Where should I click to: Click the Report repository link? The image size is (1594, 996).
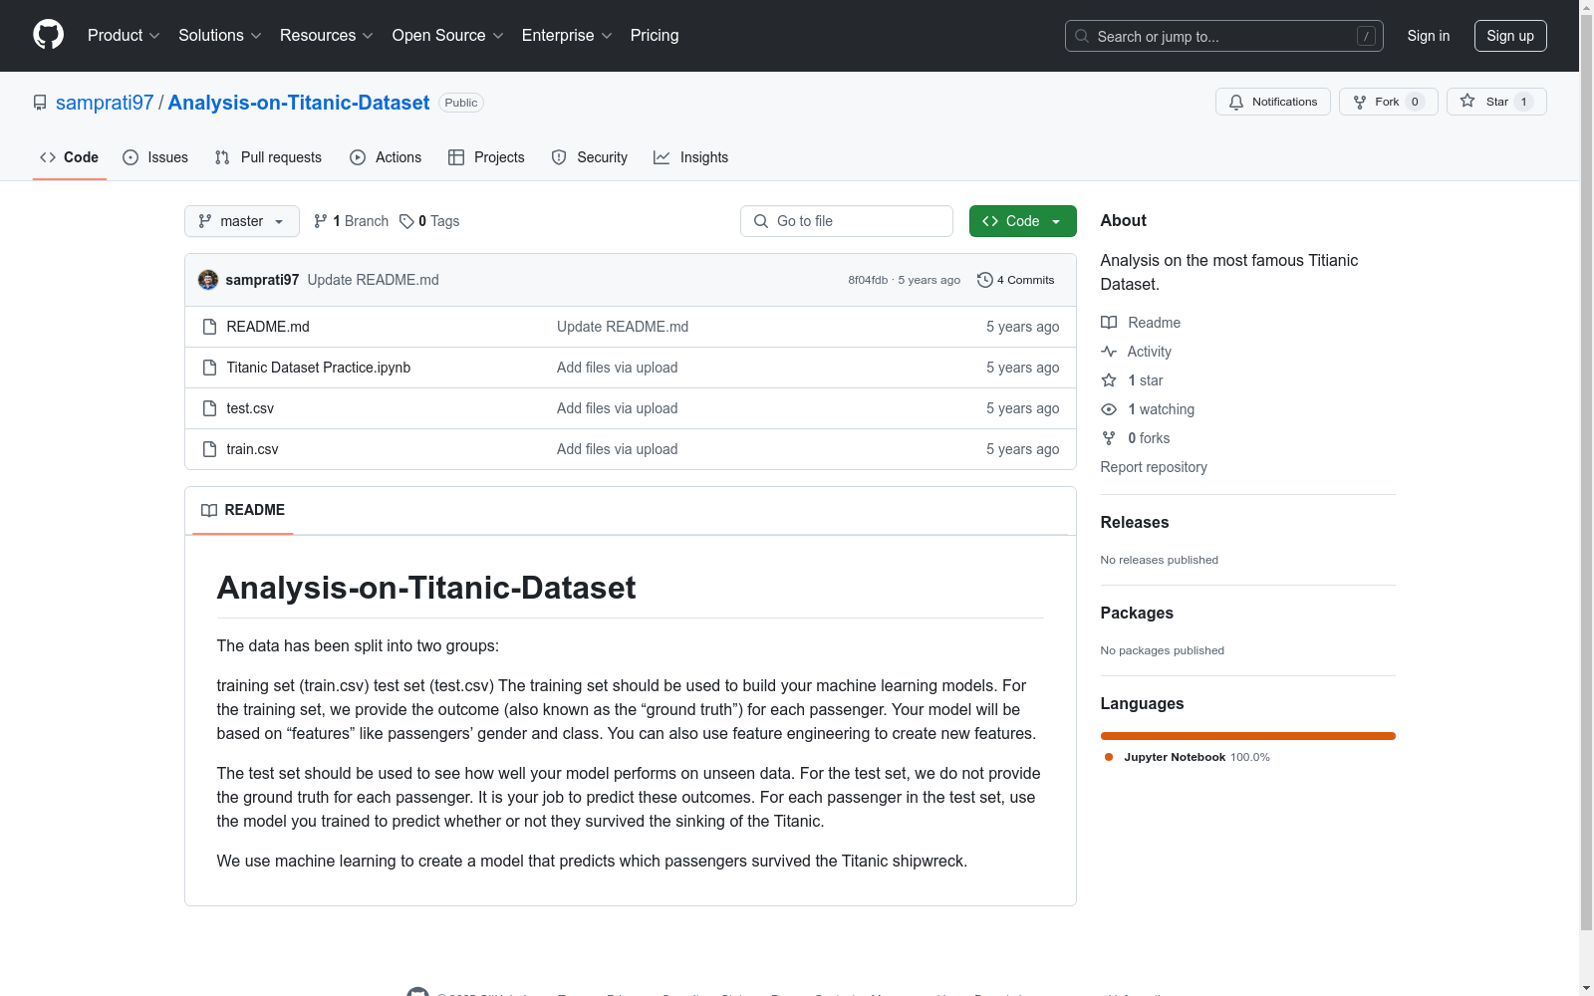tap(1154, 467)
